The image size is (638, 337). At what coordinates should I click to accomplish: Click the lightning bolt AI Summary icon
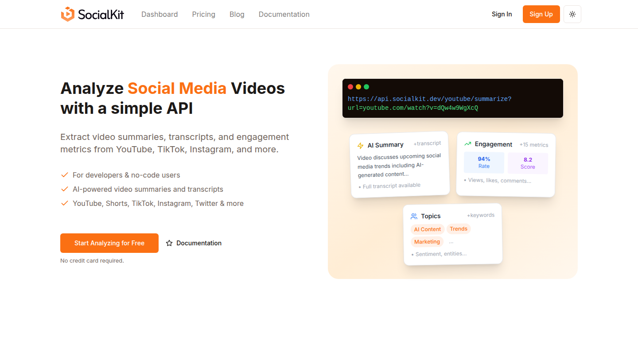click(360, 146)
